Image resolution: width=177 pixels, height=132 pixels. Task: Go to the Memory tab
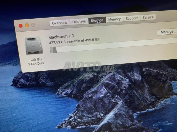[114, 19]
